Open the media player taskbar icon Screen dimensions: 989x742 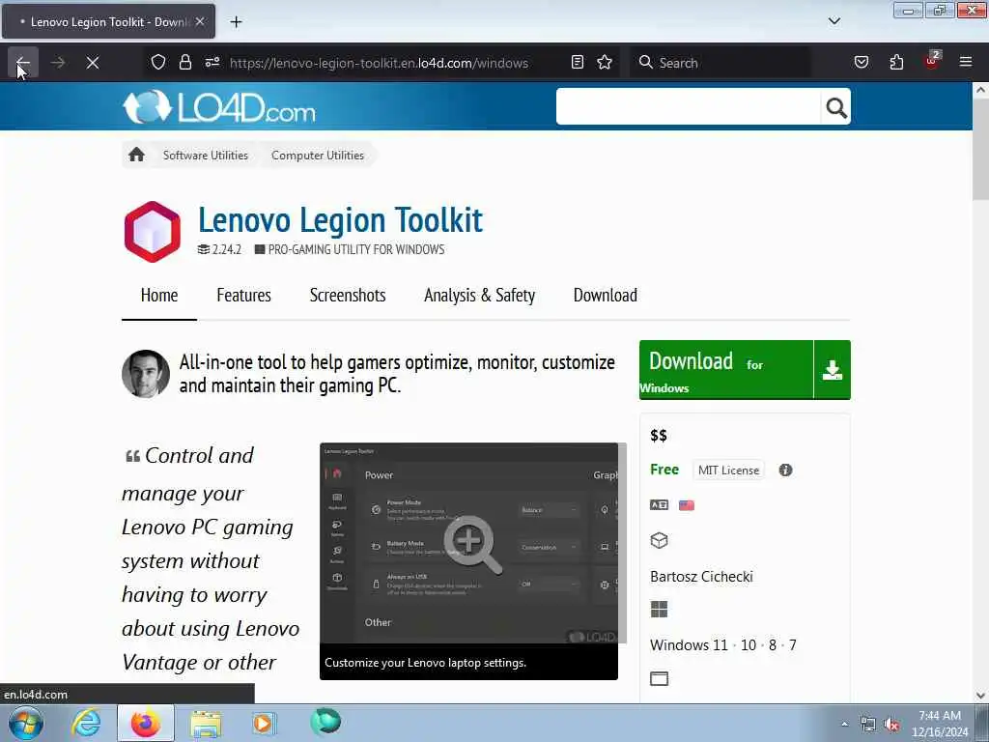264,724
